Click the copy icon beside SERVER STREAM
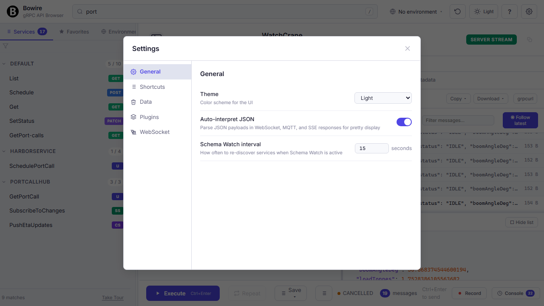 [x=530, y=40]
